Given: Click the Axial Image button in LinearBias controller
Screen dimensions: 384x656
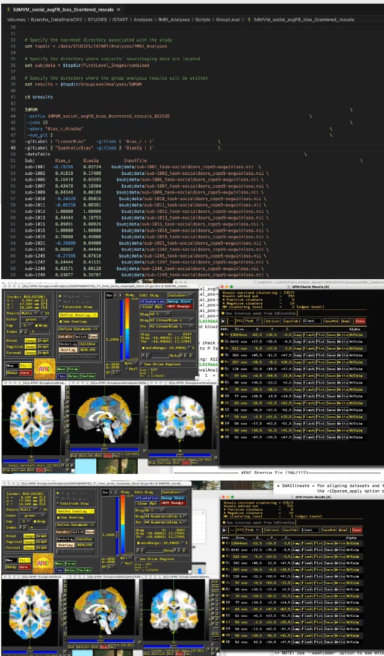Looking at the screenshot, I should (x=29, y=339).
